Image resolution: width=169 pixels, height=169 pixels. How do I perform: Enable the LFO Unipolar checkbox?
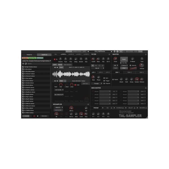coord(104,83)
